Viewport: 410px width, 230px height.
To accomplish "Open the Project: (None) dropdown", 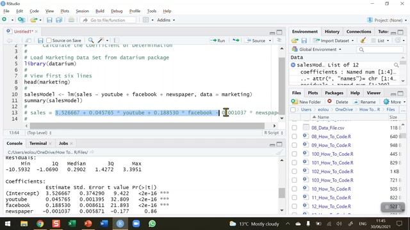I will pyautogui.click(x=387, y=20).
